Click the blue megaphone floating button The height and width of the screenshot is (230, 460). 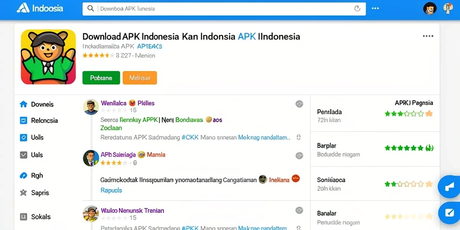[449, 186]
